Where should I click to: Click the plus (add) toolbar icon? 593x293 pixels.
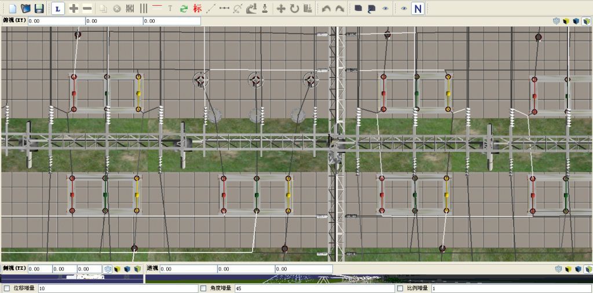74,9
